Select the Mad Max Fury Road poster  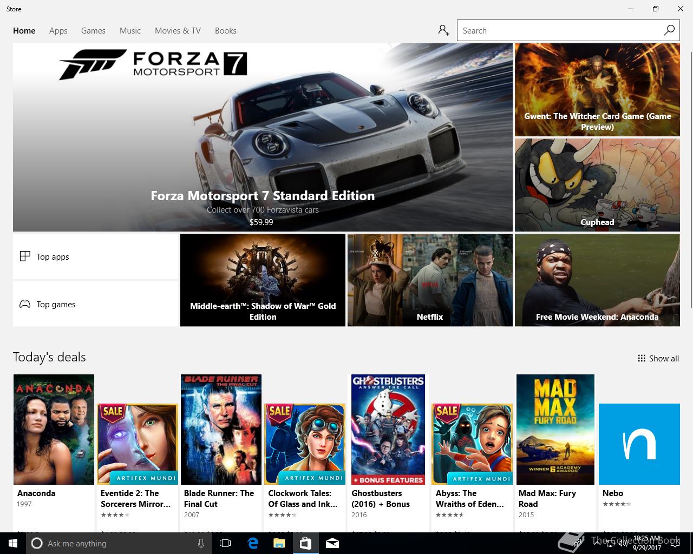555,430
